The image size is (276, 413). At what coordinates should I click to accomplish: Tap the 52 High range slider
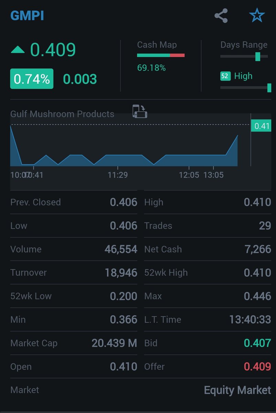(x=246, y=88)
